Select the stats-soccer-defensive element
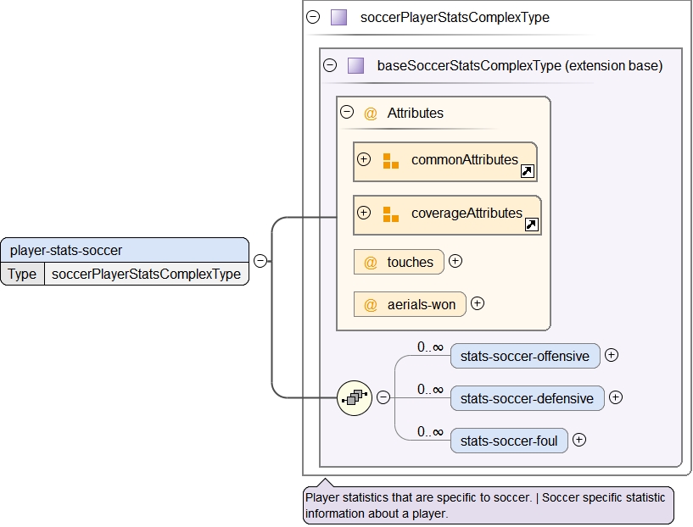Image resolution: width=693 pixels, height=527 pixels. [527, 398]
